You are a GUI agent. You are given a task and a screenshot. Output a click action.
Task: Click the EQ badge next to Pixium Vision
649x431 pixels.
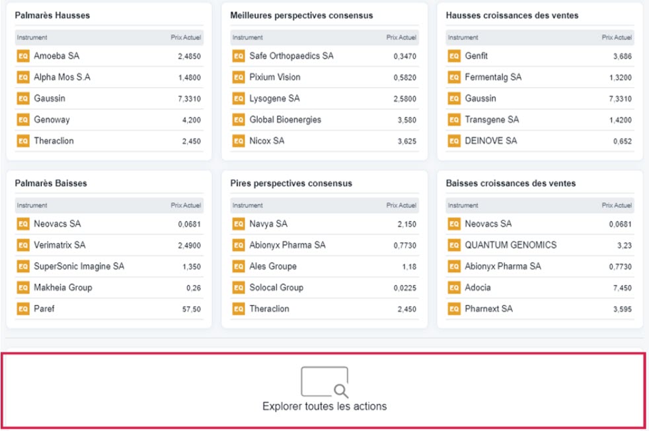coord(239,77)
